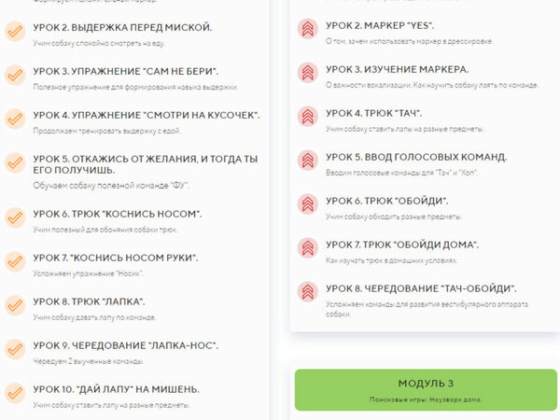Select lesson Урок 7 "Коснись носом руки"
Viewport: 560px width, 420px height.
click(x=116, y=258)
